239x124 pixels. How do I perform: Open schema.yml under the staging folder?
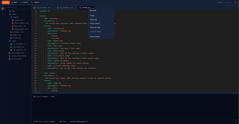(x=18, y=20)
